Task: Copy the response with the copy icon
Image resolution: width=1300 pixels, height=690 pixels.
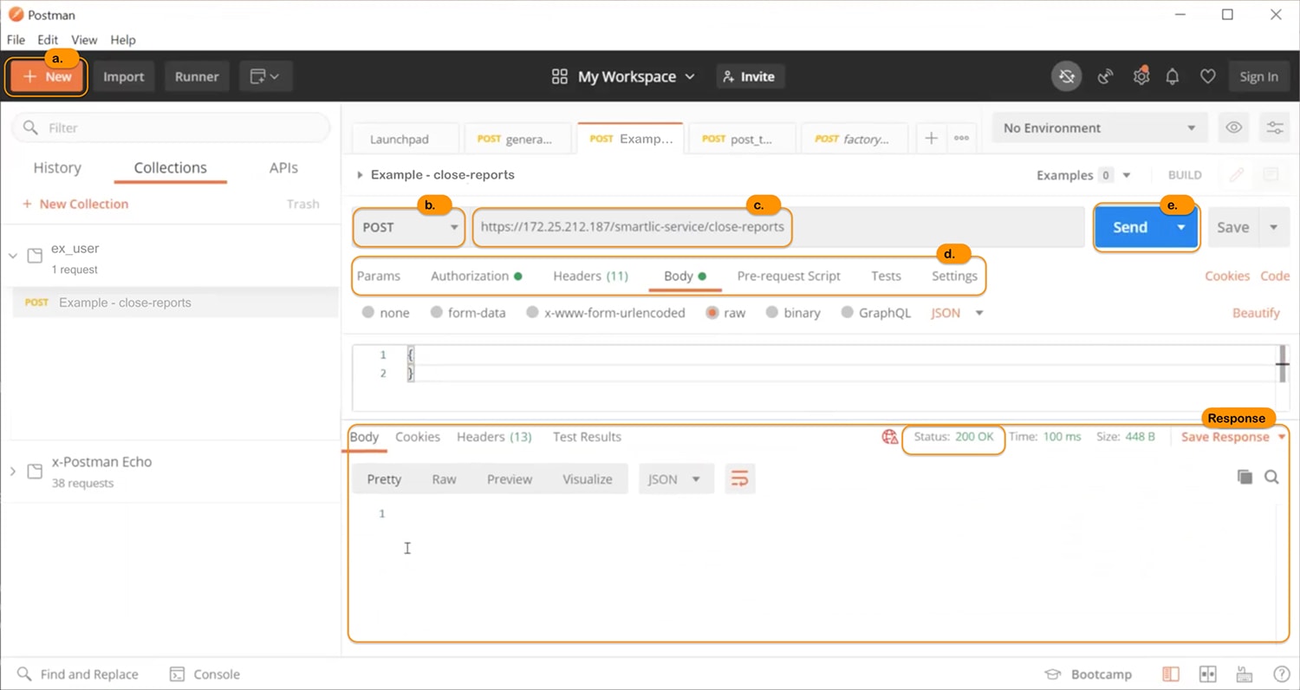Action: [1245, 477]
